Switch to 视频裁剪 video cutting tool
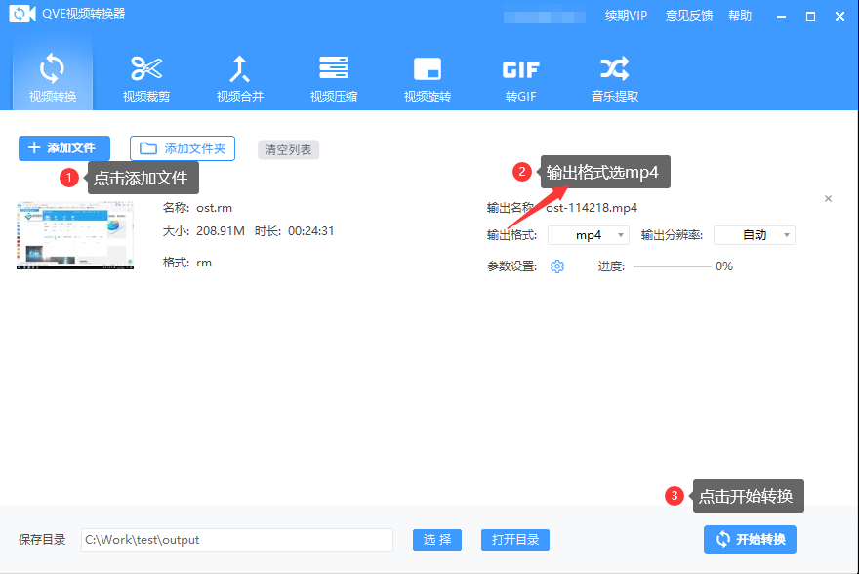The image size is (859, 574). point(146,77)
